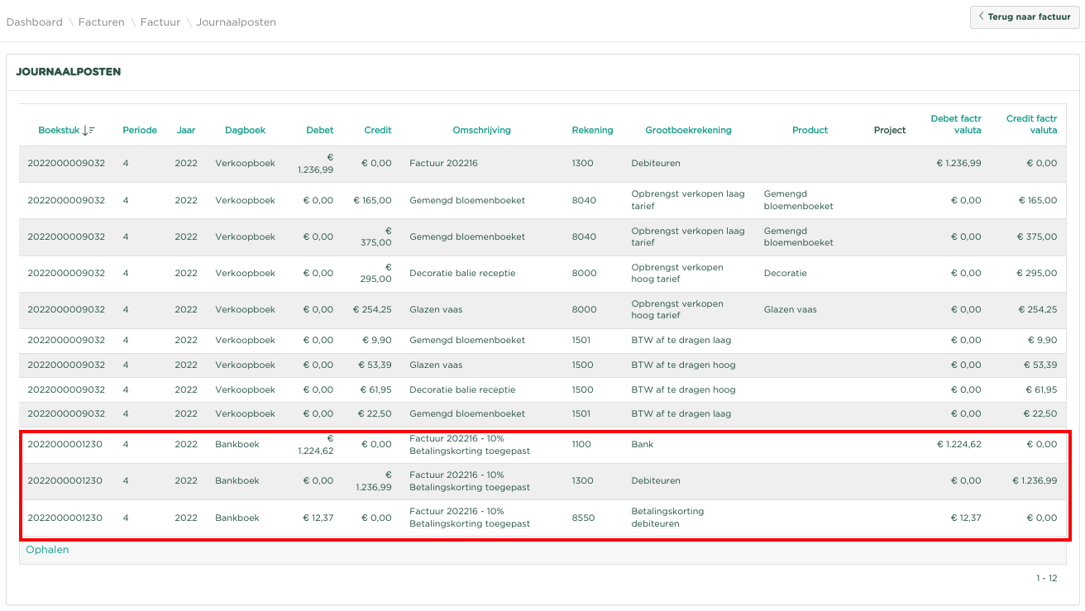Click the Ophalen link below the table
The height and width of the screenshot is (611, 1085).
coord(47,550)
